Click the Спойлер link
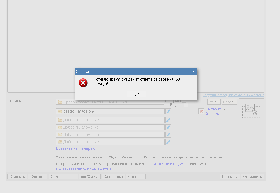Viewport: 280px width, 193px height. pyautogui.click(x=212, y=113)
